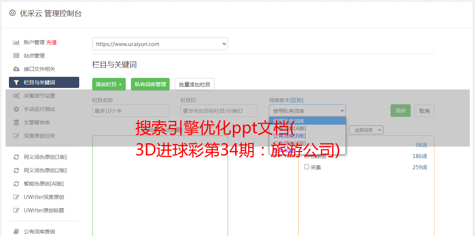Viewport: 475px width, 236px height.
Task: Open 智能伪原创[AI版] from the sidebar
Action: [x=44, y=184]
